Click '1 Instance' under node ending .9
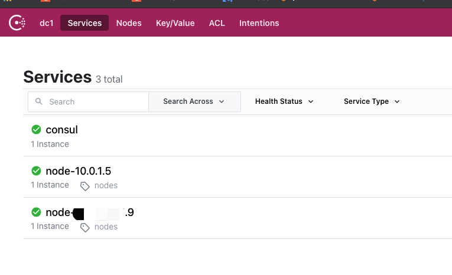This screenshot has height=275, width=452. (50, 227)
